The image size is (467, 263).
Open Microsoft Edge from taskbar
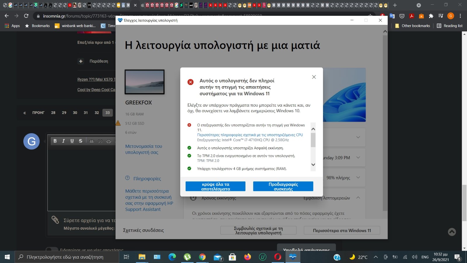click(x=172, y=257)
